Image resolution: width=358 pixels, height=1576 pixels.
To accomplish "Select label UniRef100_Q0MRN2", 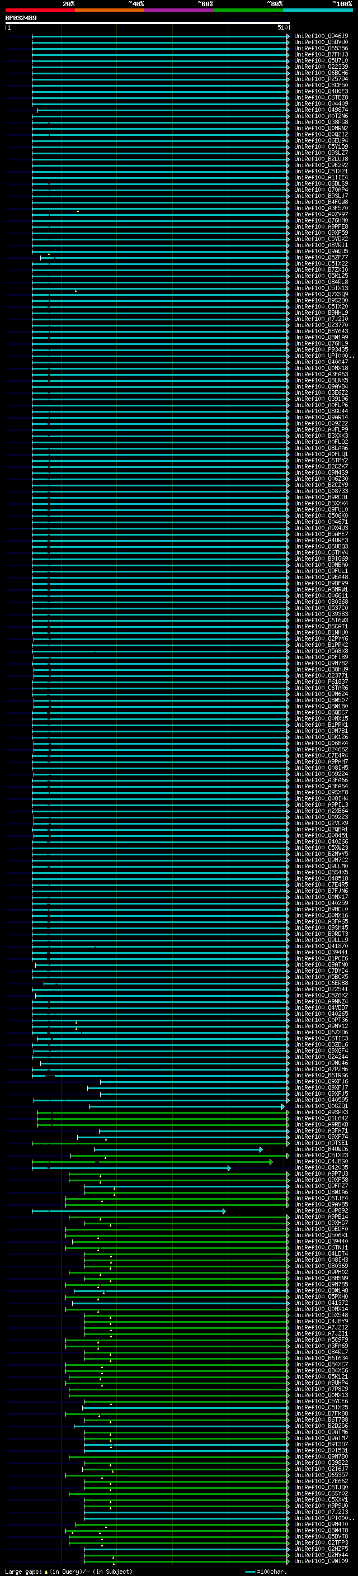I will pos(321,128).
